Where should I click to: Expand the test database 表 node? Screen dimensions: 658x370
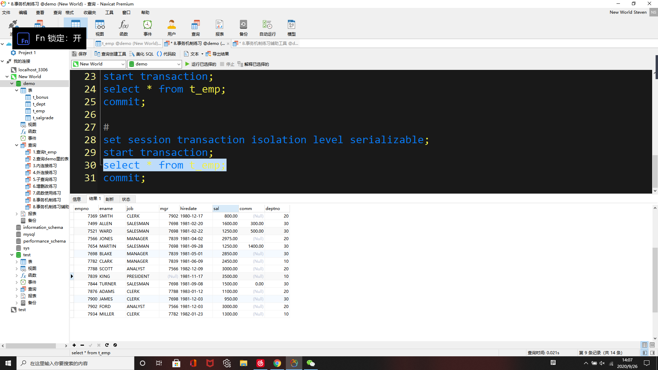point(16,262)
